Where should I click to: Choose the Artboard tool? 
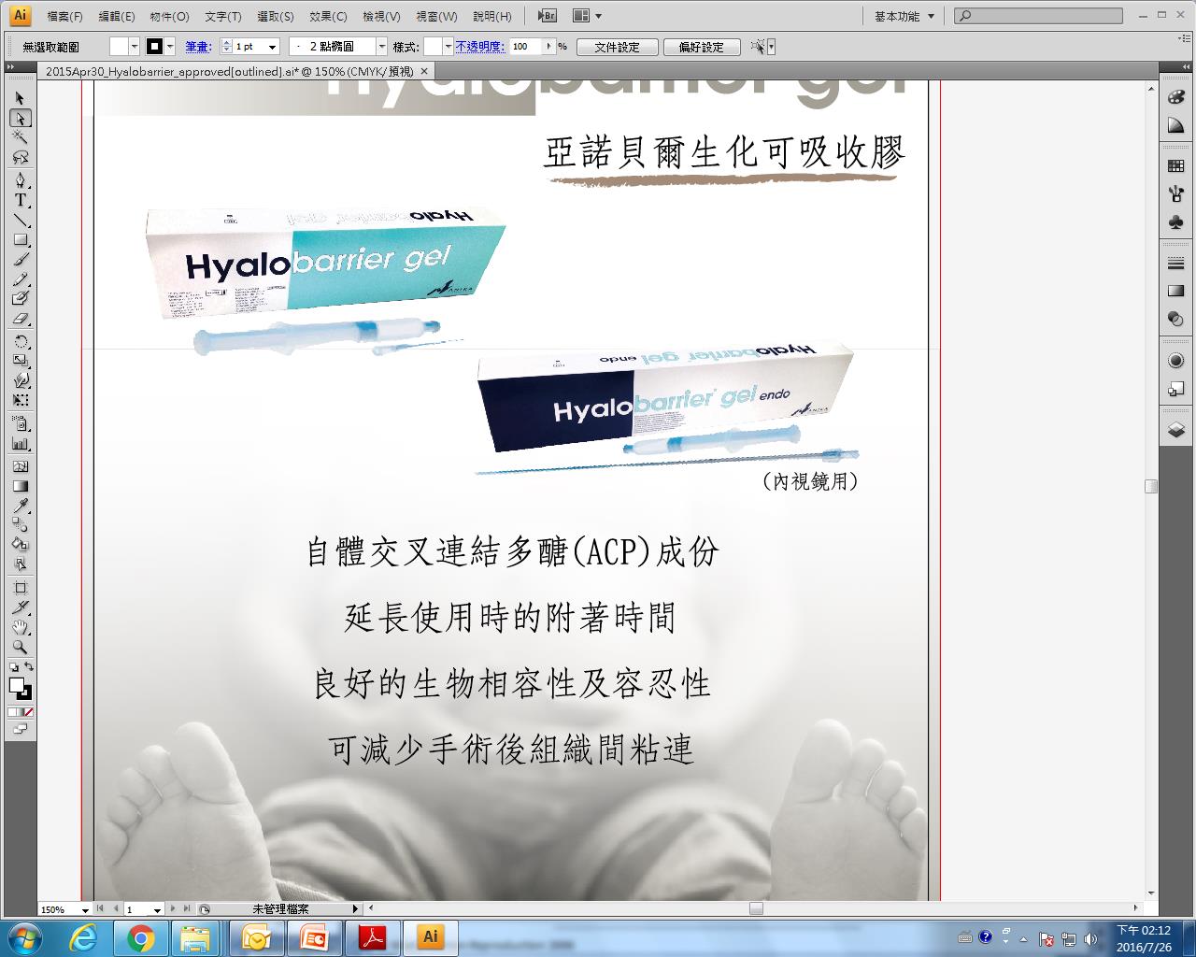pyautogui.click(x=20, y=588)
